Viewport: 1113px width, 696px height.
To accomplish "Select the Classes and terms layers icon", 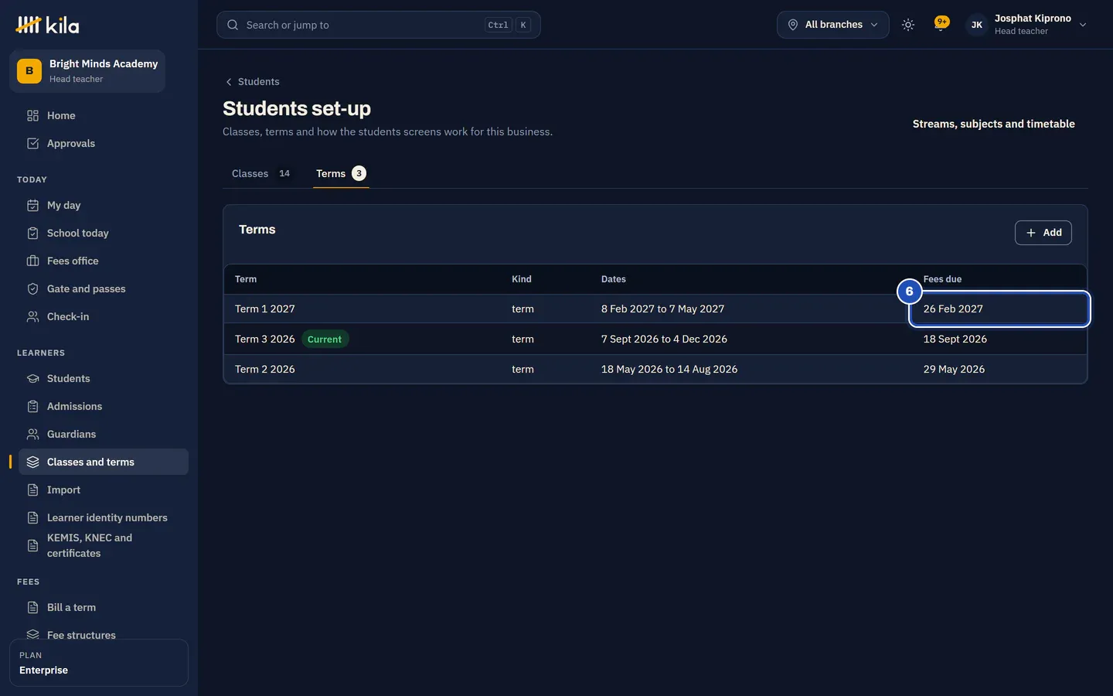I will pos(32,462).
